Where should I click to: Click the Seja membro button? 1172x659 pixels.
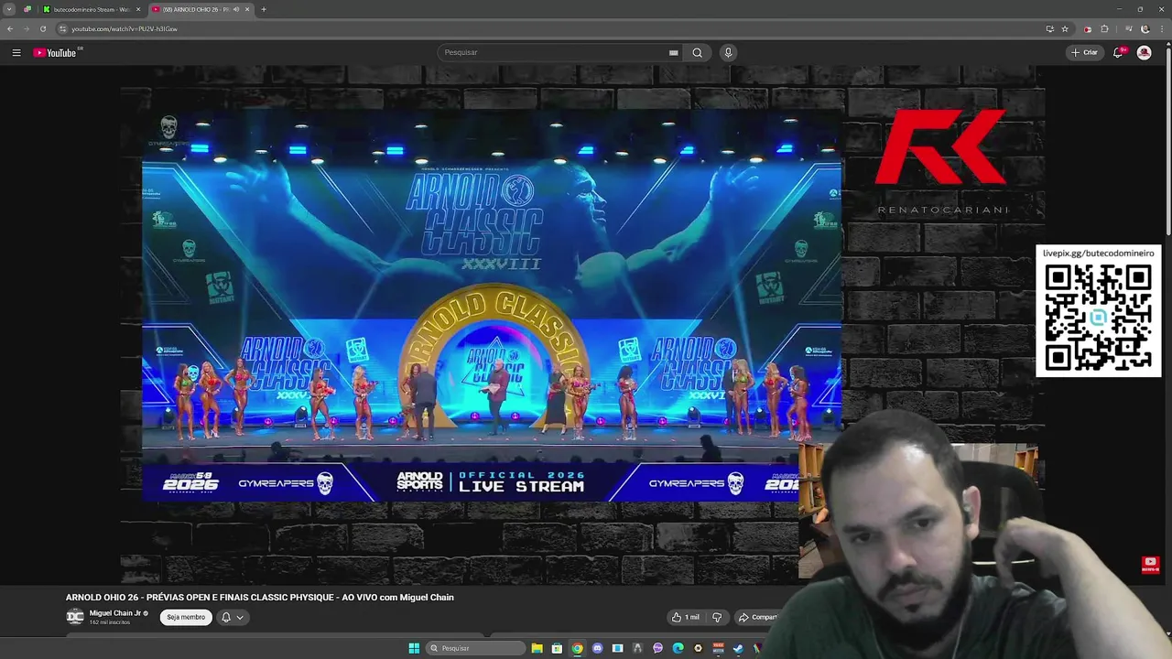click(186, 617)
